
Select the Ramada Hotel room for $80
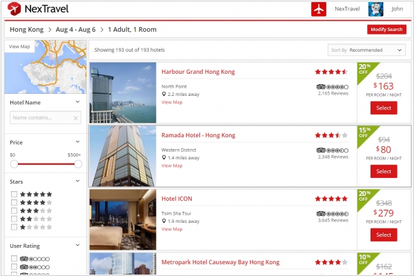384,171
